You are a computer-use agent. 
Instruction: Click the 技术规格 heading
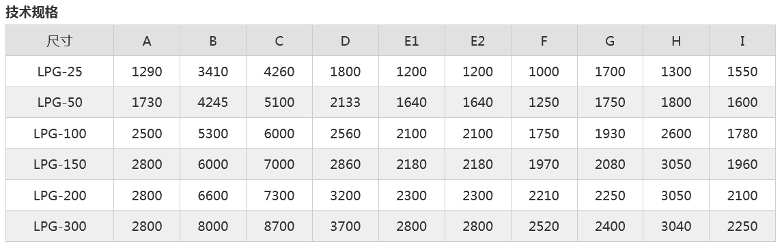pos(32,12)
